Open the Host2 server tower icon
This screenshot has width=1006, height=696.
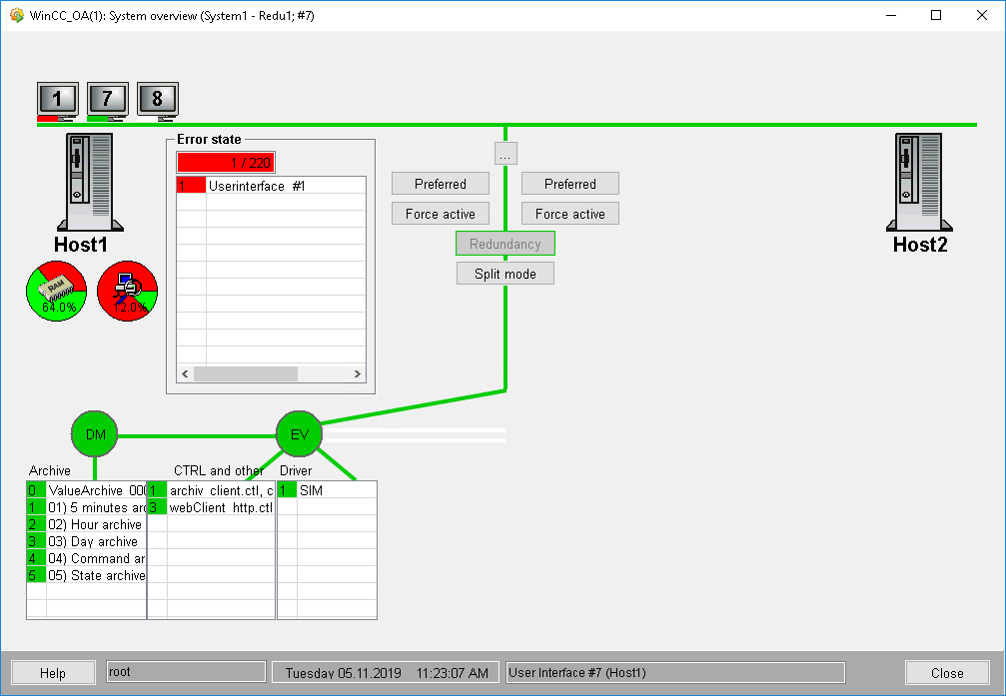(x=919, y=182)
